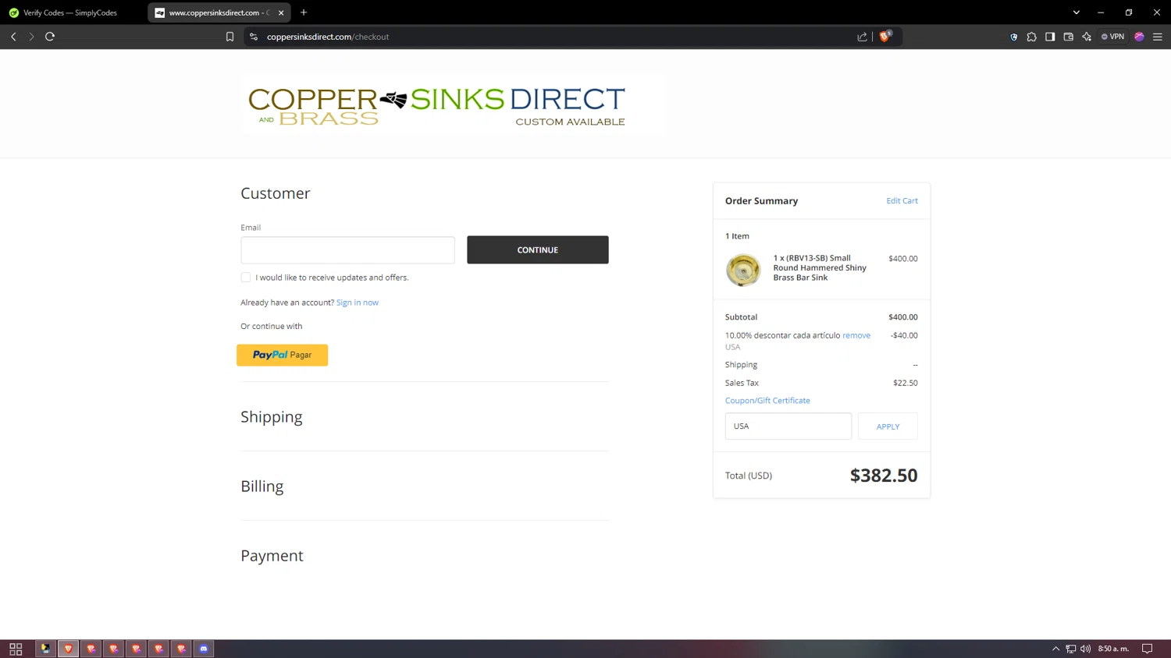Click the total amount $382.50
The height and width of the screenshot is (658, 1171).
[x=884, y=476]
